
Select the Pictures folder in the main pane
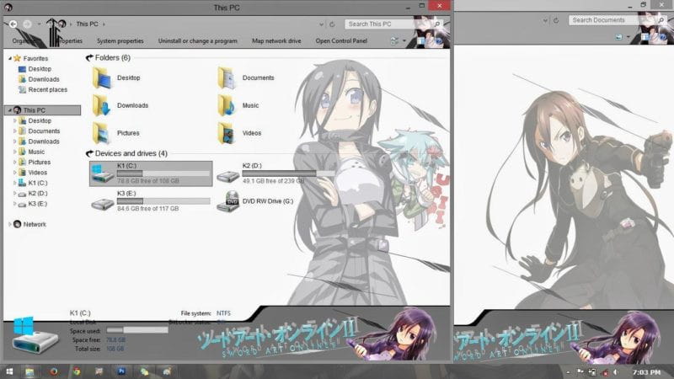101,133
